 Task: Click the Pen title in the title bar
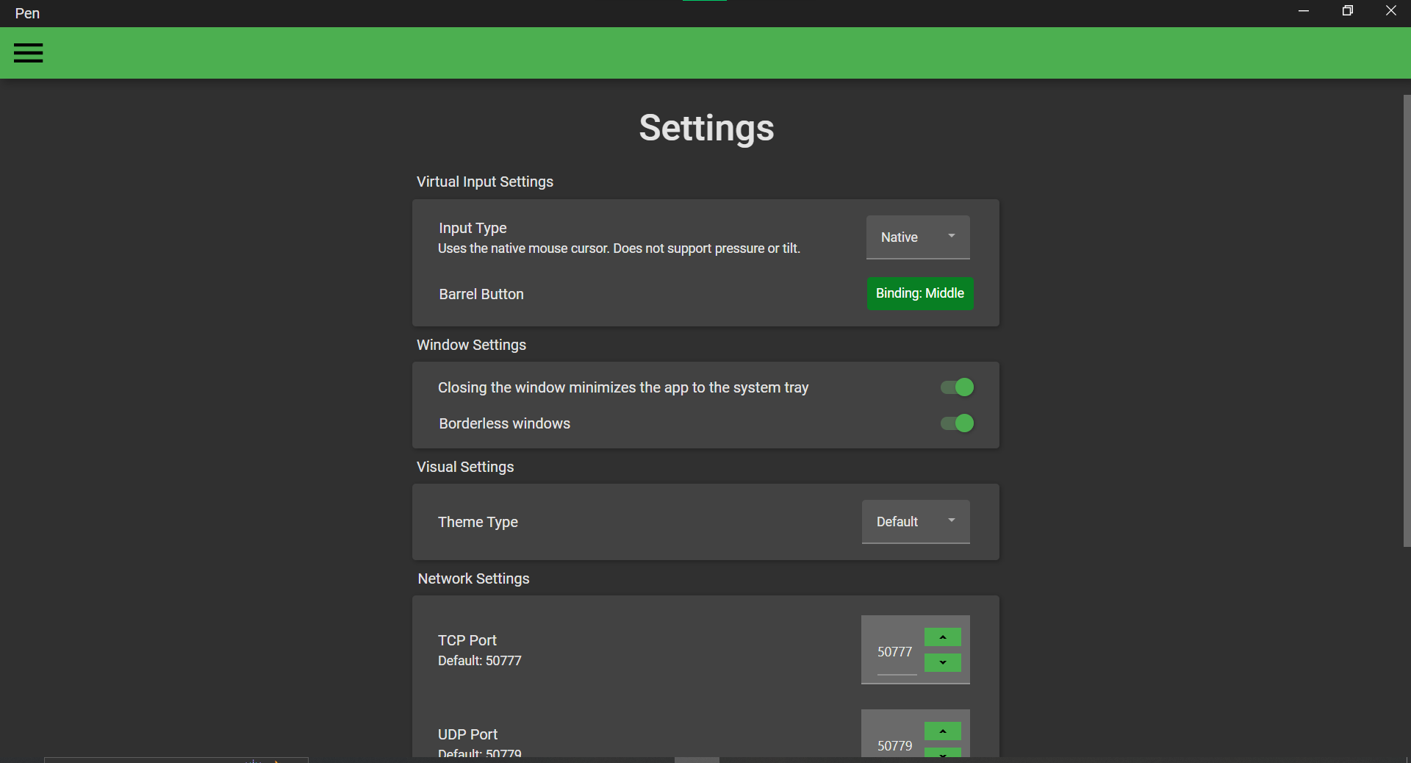[x=27, y=13]
